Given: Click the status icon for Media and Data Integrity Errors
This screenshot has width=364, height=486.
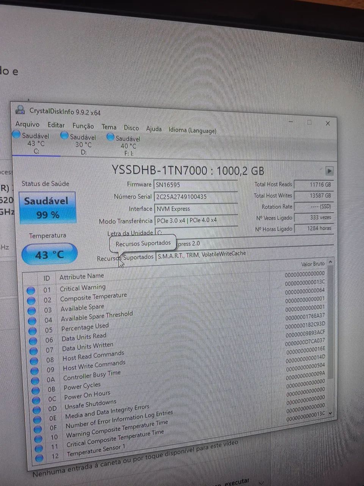Looking at the screenshot, I should click(37, 420).
